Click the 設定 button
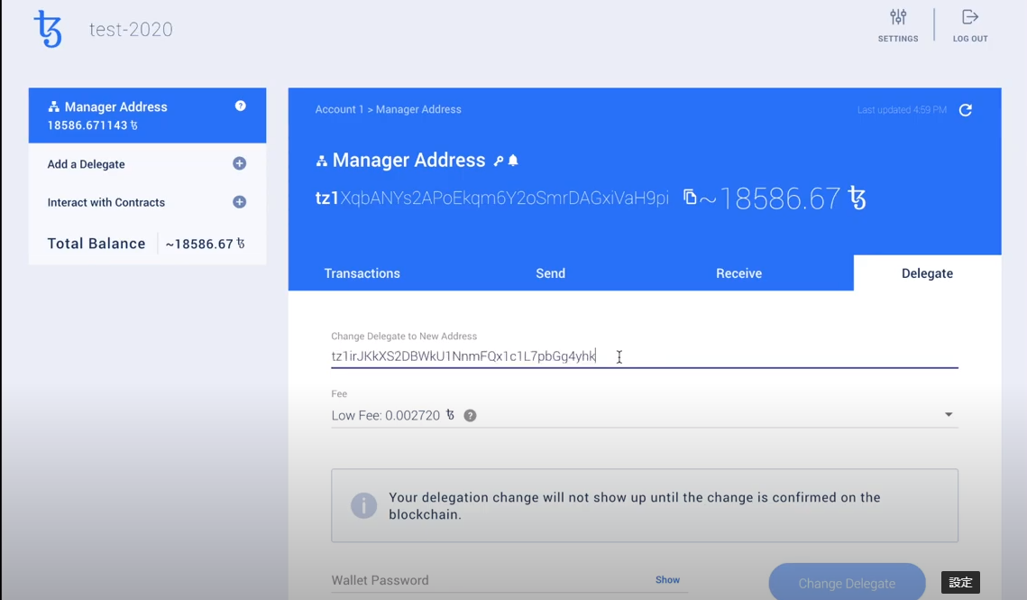1027x600 pixels. [961, 582]
